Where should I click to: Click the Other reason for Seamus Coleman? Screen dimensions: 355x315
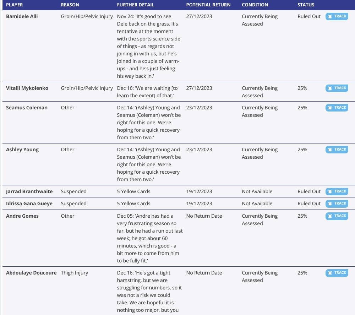(67, 108)
